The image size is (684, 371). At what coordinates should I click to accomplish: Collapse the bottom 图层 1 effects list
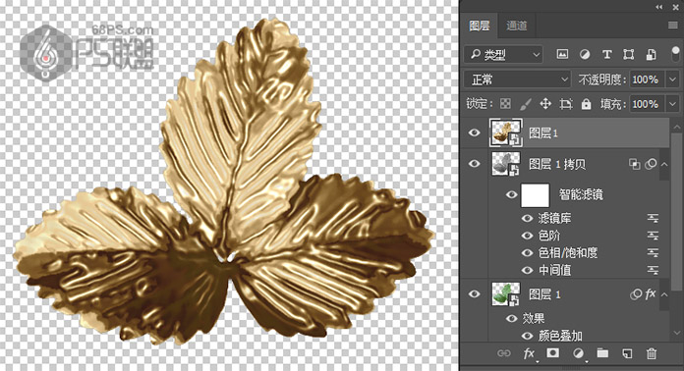664,294
